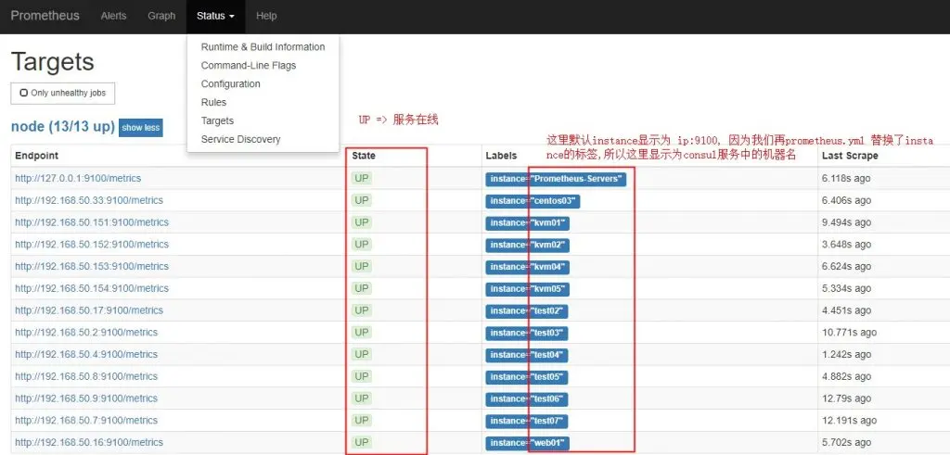This screenshot has width=950, height=455.
Task: Open 192.168.50.8:9100/metrics endpoint link
Action: (x=86, y=376)
